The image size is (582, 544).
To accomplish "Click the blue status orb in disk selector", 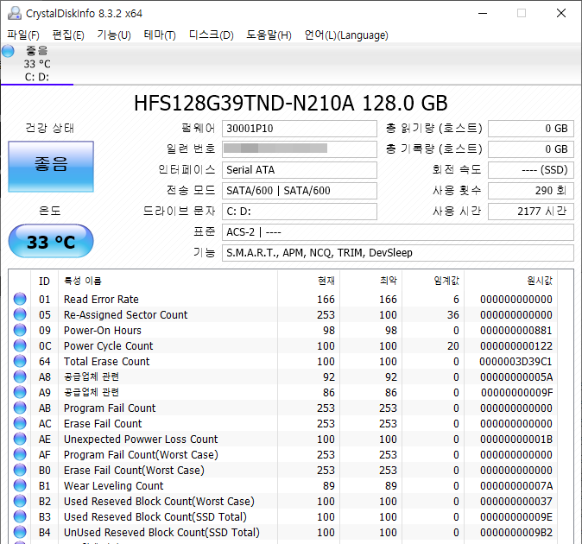I will 8,51.
